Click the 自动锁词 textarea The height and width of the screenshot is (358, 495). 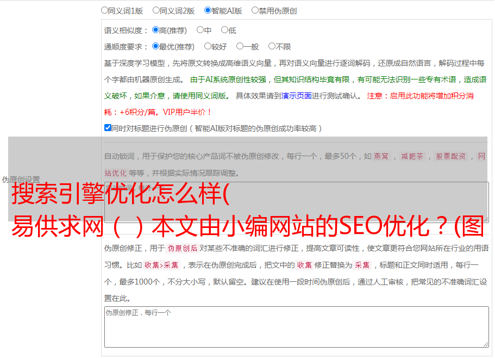pyautogui.click(x=297, y=202)
